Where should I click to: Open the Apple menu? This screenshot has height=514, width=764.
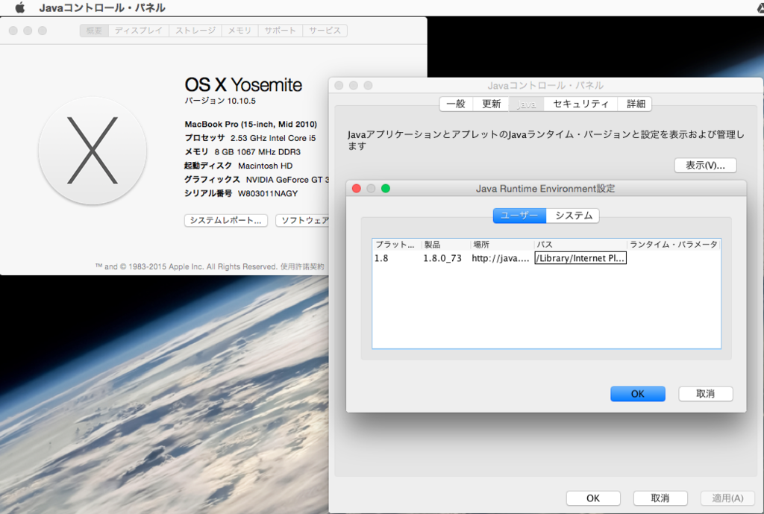pos(20,7)
